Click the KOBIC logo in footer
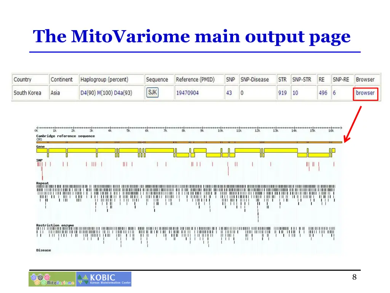The height and width of the screenshot is (293, 390). [104, 279]
